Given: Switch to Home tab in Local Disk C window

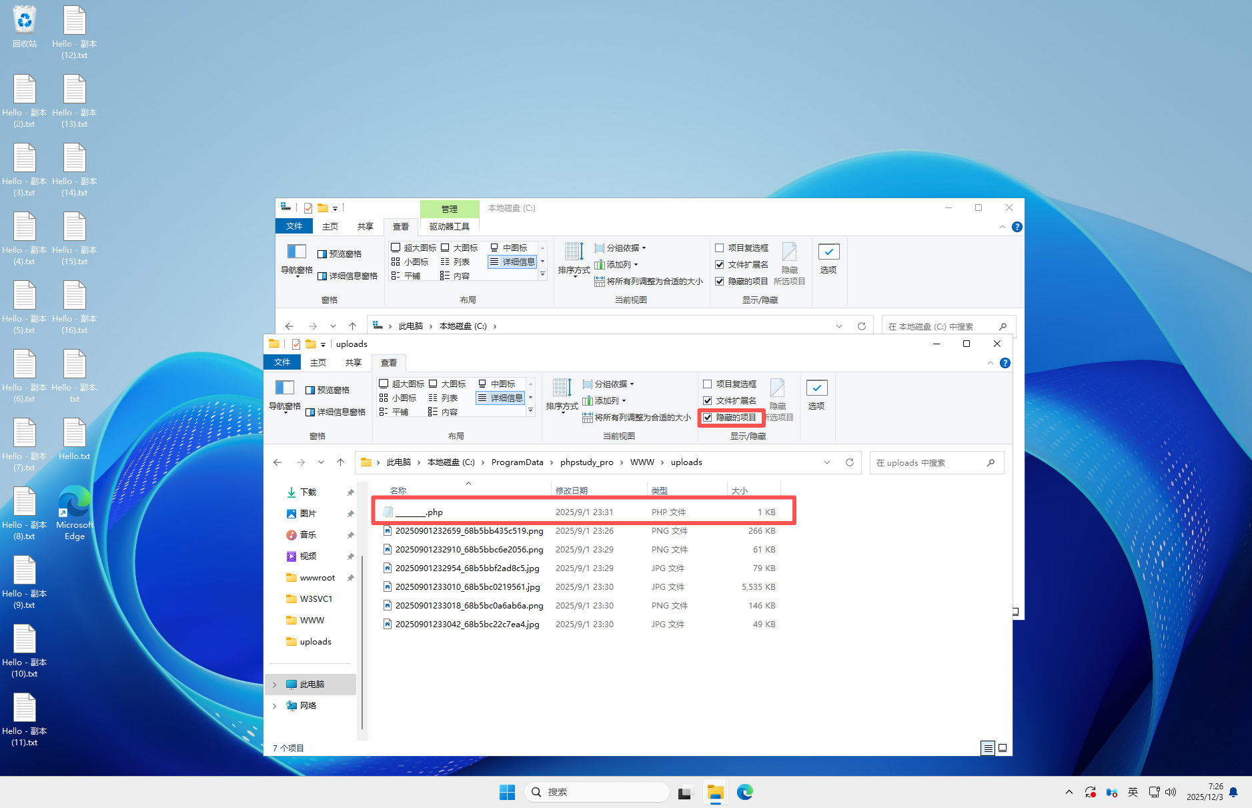Looking at the screenshot, I should (330, 226).
